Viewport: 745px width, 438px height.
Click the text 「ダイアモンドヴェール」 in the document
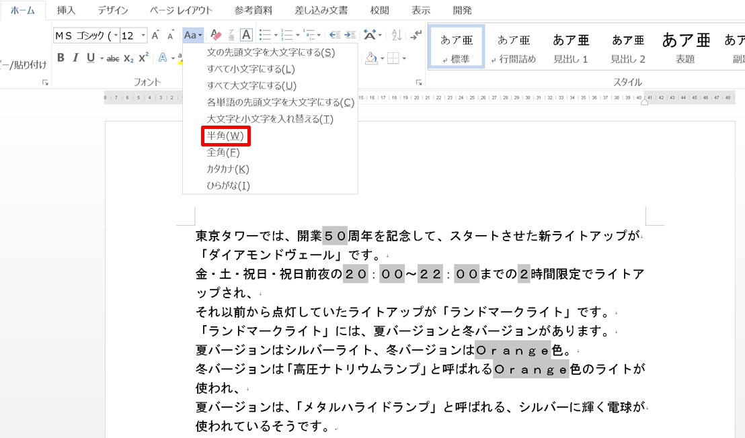(x=271, y=255)
